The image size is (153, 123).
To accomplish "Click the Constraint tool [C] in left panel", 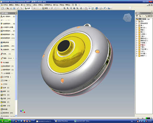I will click(x=6, y=54).
